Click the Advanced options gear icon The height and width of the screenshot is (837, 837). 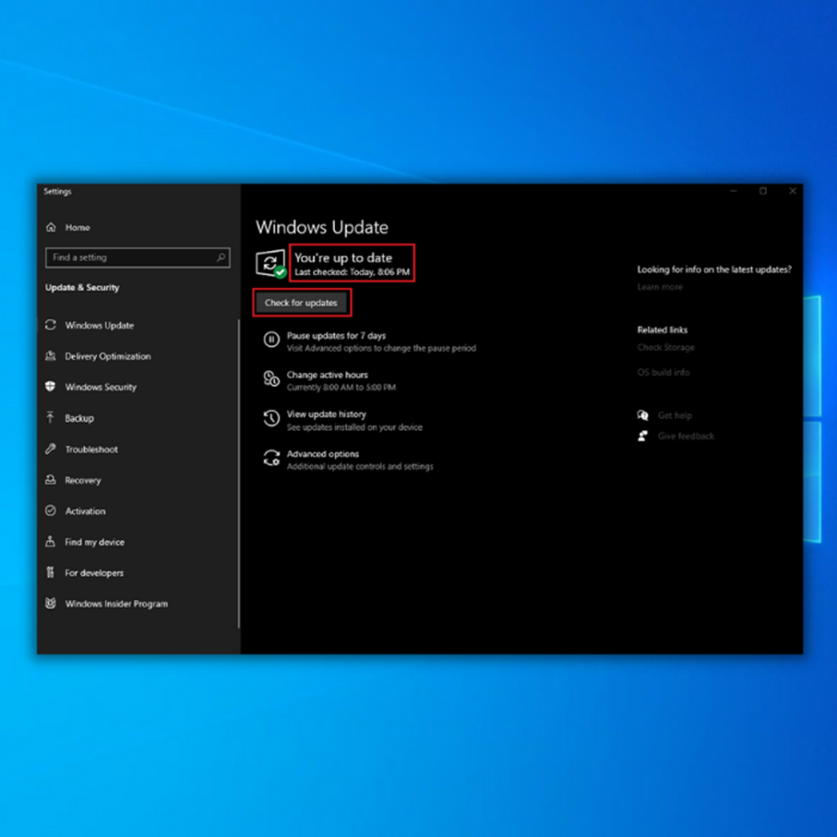271,459
